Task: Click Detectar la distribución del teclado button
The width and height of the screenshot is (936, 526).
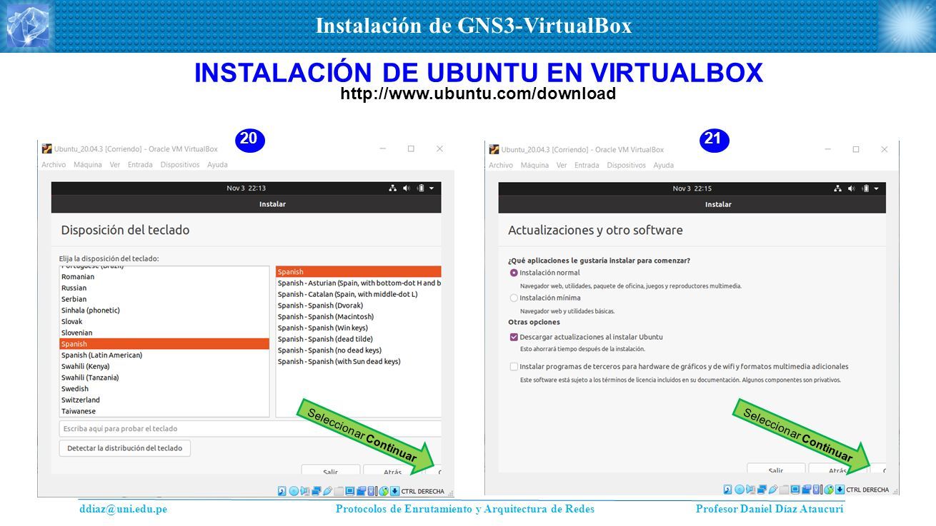Action: (x=124, y=448)
